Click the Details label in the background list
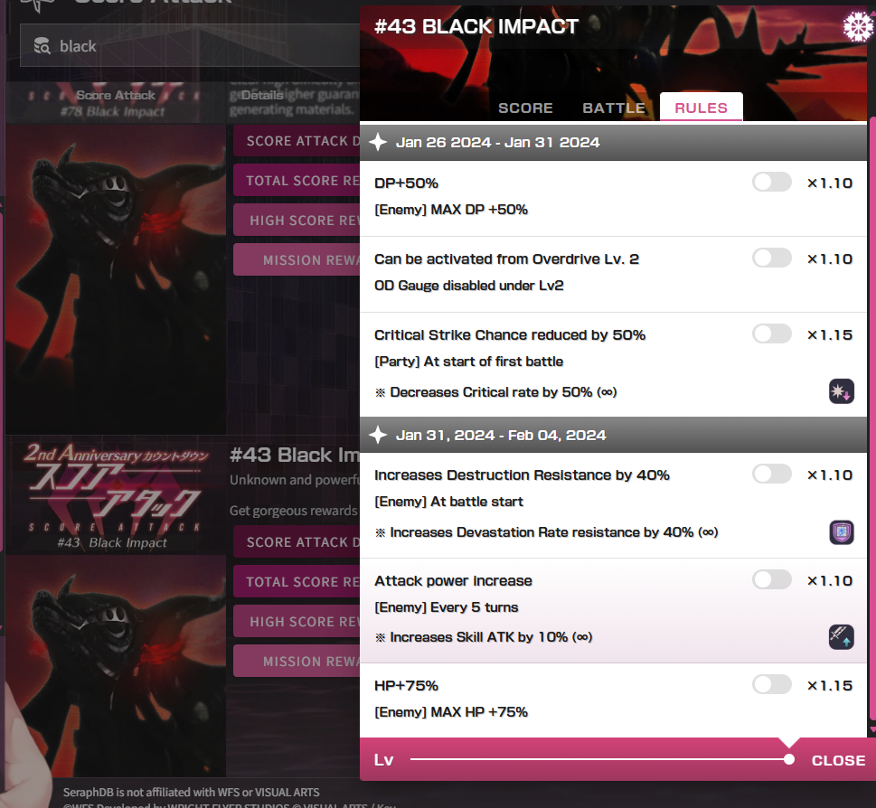 tap(262, 96)
